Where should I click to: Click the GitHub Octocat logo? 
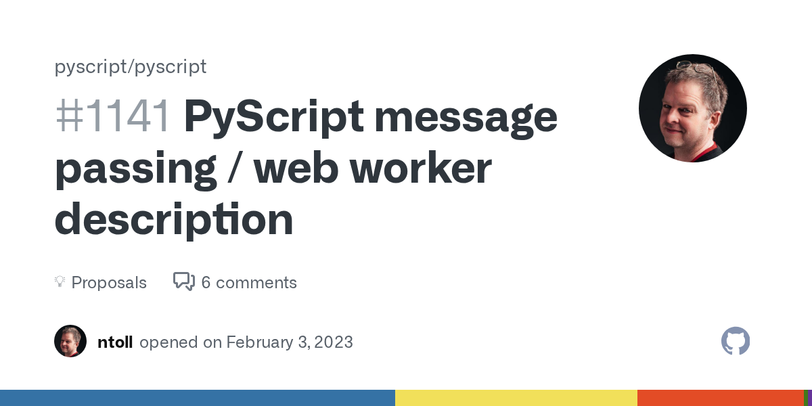[x=736, y=341]
